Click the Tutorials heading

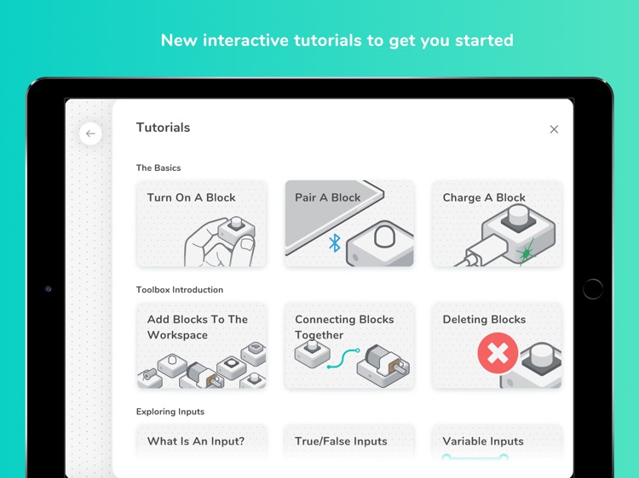tap(163, 128)
